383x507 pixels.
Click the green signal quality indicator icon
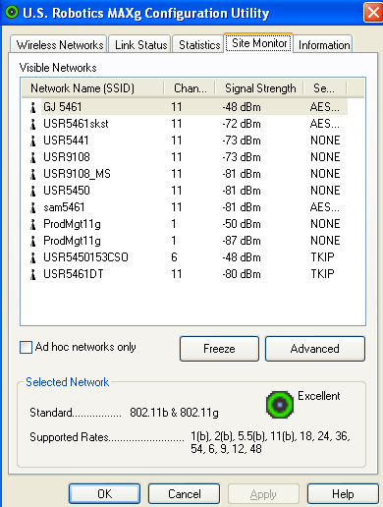pos(280,405)
